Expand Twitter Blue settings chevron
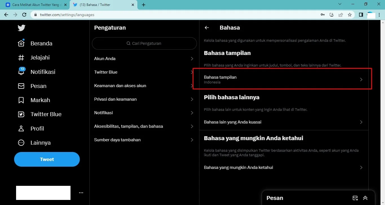The image size is (385, 205). pyautogui.click(x=192, y=72)
